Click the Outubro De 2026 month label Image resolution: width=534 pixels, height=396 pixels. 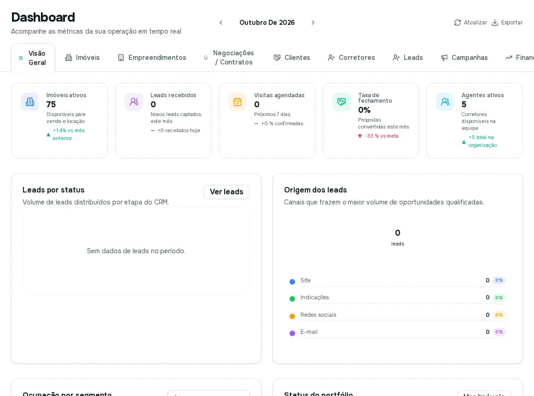(x=267, y=23)
